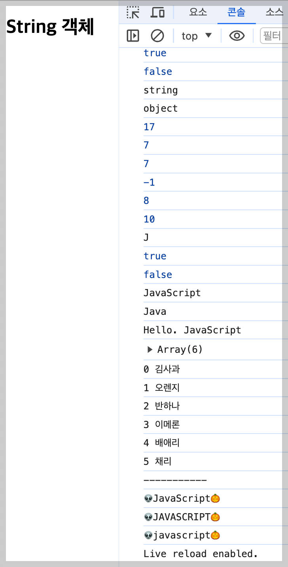Switch to the 콘솔 tab
This screenshot has width=288, height=567.
237,13
